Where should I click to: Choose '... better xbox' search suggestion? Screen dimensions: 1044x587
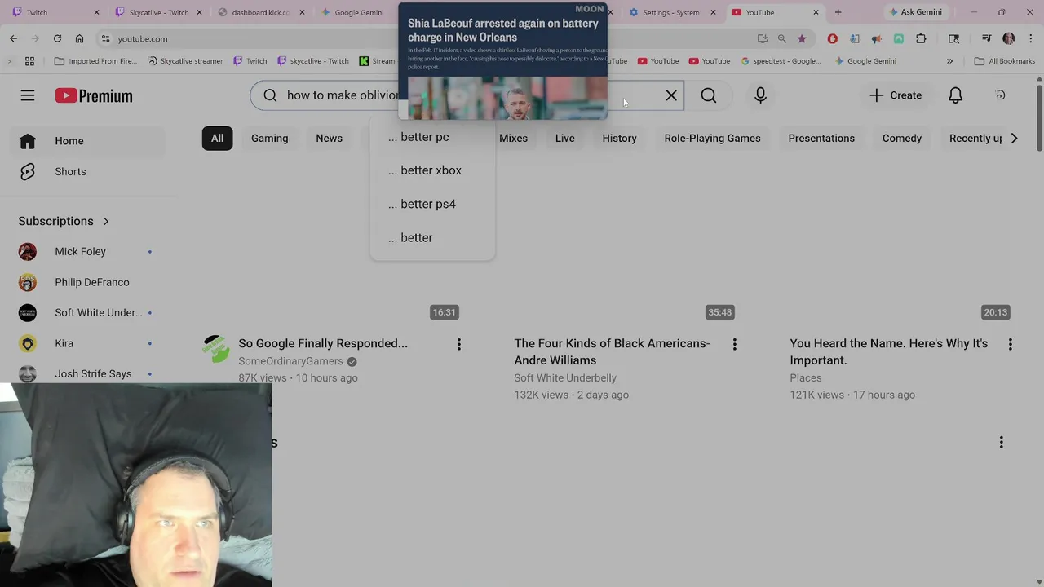tap(432, 170)
